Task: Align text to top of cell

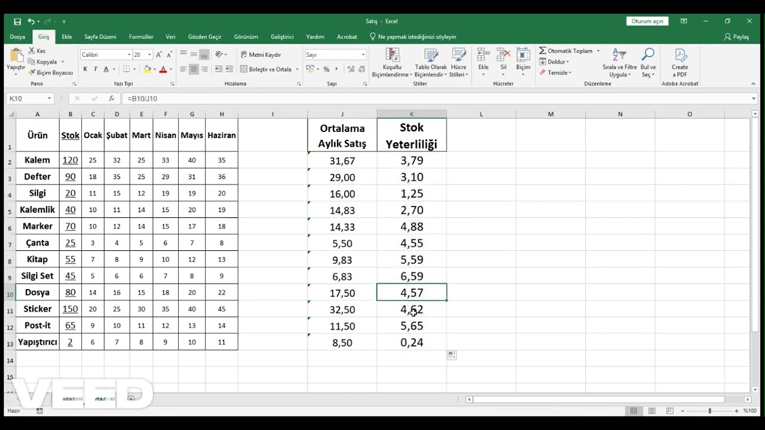Action: pos(183,54)
